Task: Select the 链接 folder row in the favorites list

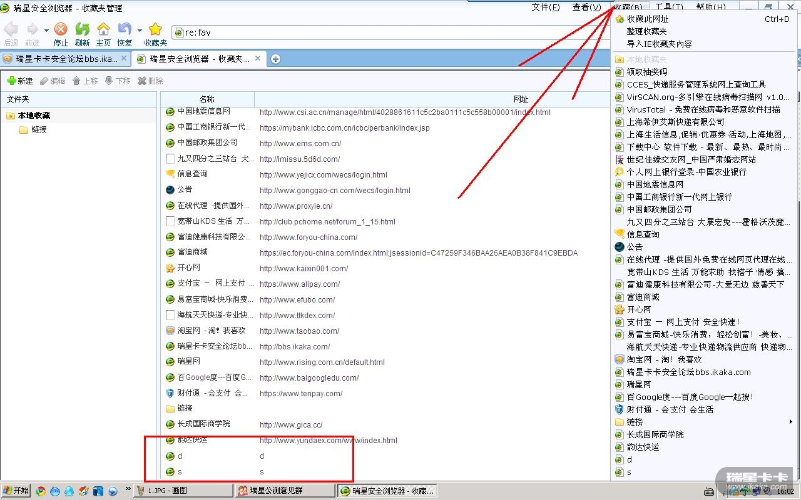Action: 385,409
